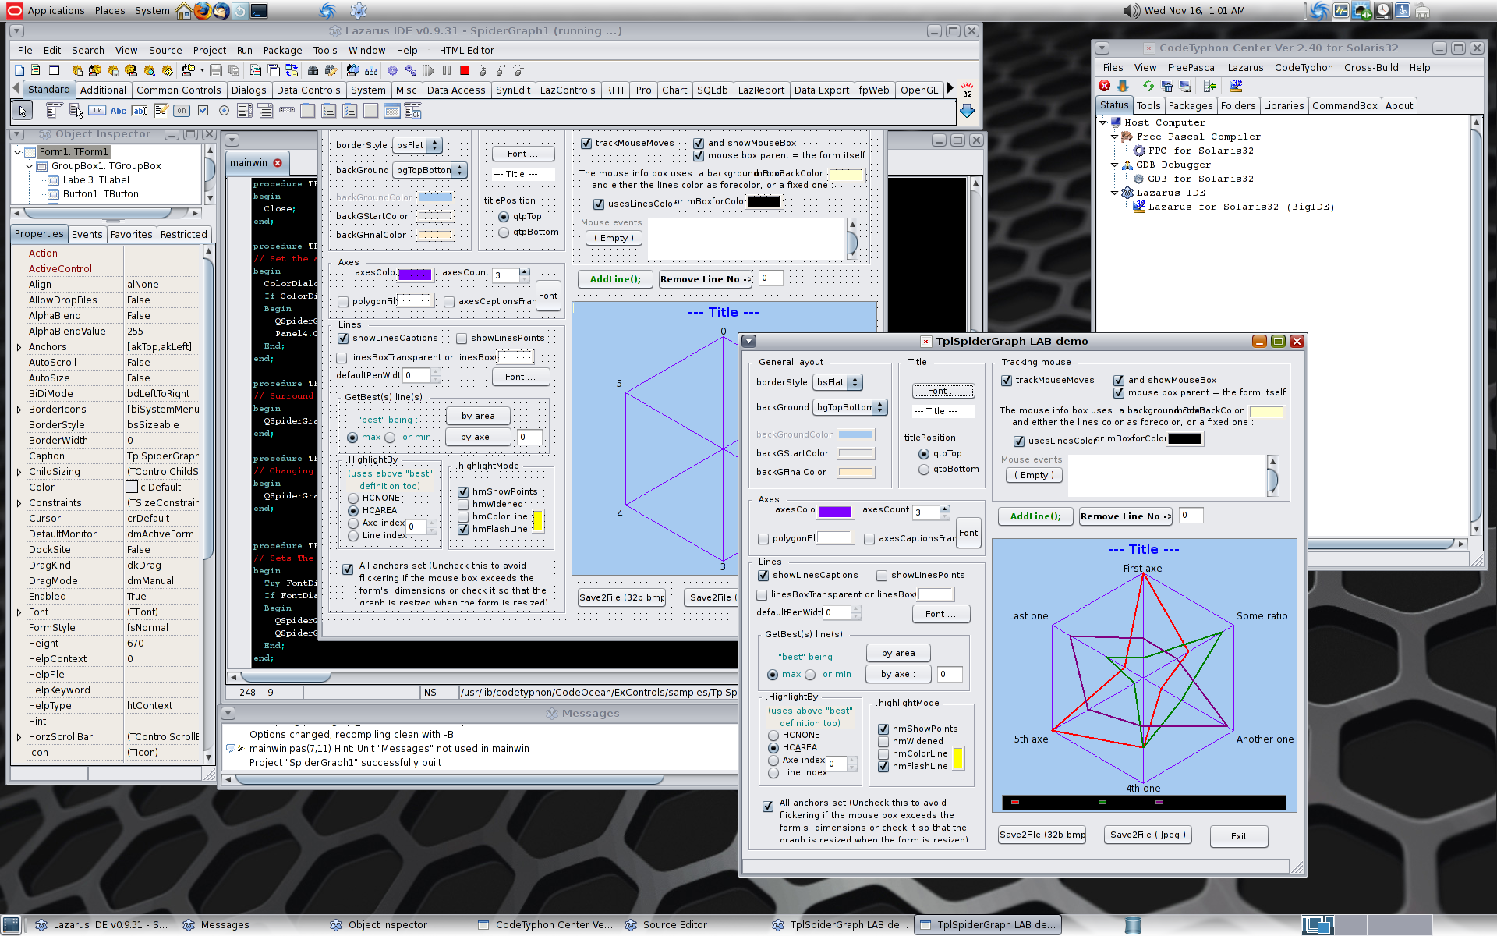
Task: Click the Remove Line number field in LAB demo
Action: (1191, 516)
